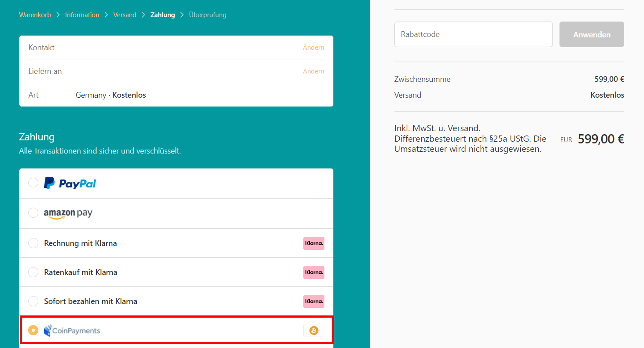This screenshot has height=348, width=644.
Task: Focus the Rabattcode input field
Action: (x=474, y=34)
